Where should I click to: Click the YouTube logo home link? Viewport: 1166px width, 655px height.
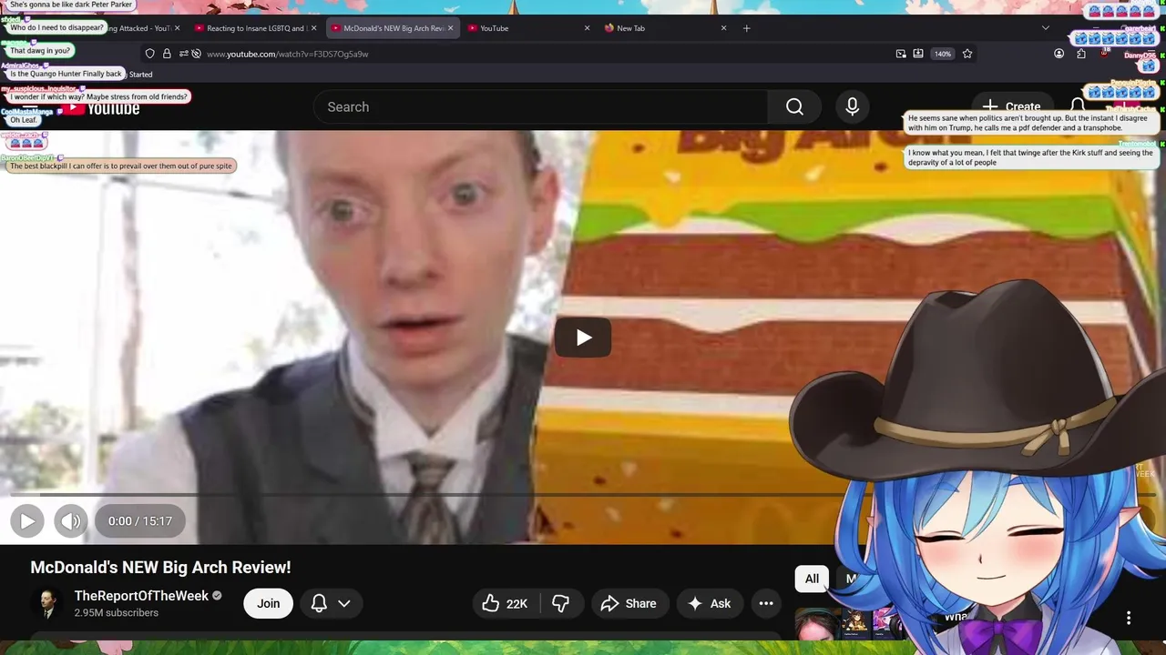pyautogui.click(x=102, y=109)
